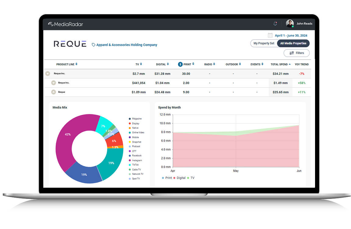Click the Reque brand logo
This screenshot has width=351, height=229.
coord(70,44)
